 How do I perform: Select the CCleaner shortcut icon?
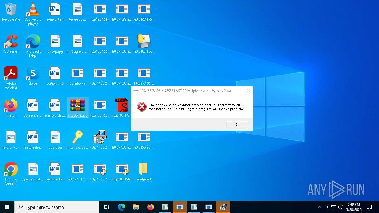tap(11, 44)
